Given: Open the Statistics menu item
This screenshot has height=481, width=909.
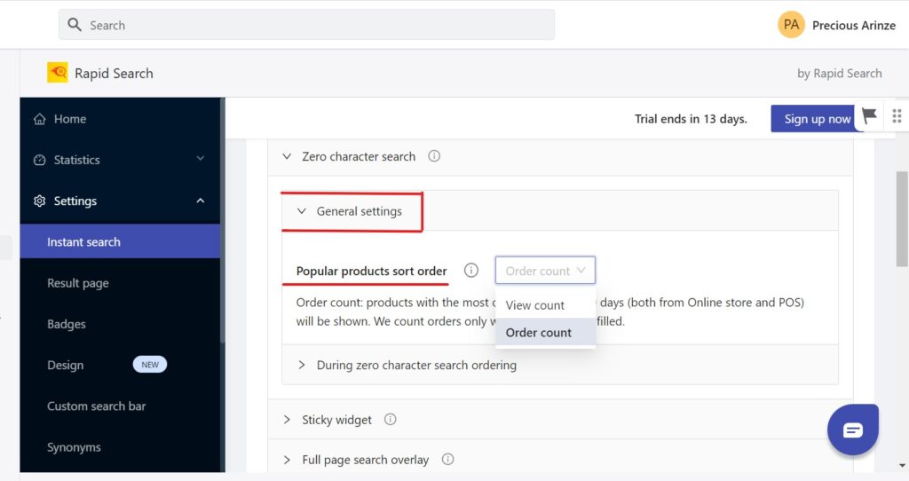Looking at the screenshot, I should pyautogui.click(x=120, y=160).
